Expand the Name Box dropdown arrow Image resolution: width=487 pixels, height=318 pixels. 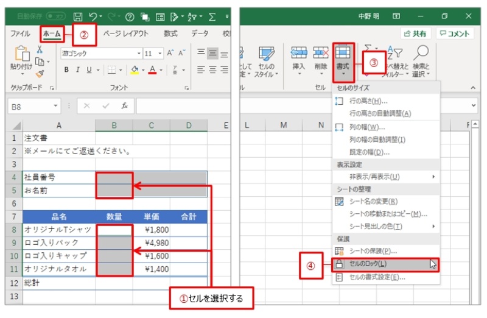point(56,106)
